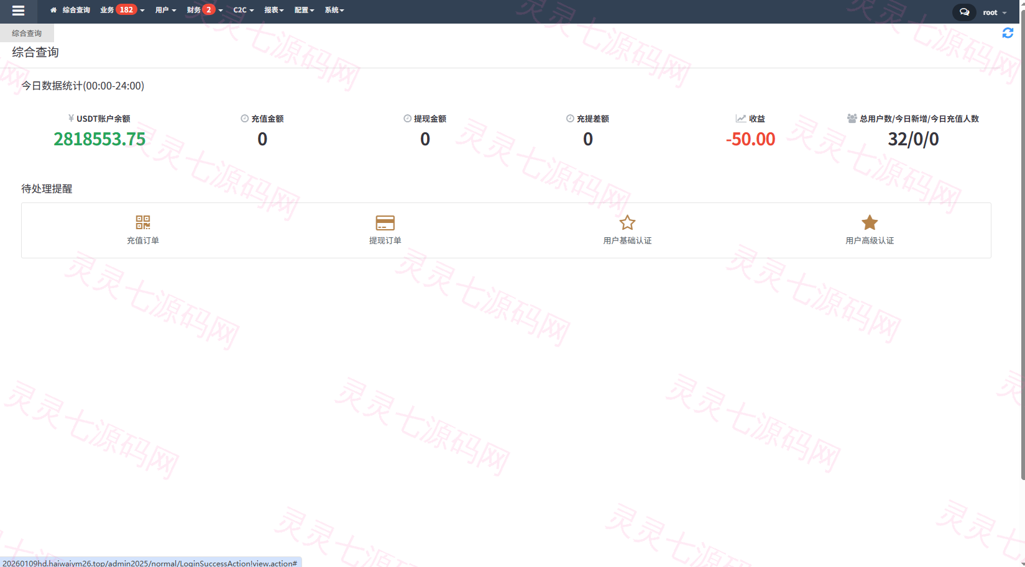Viewport: 1025px width, 567px height.
Task: Click the 提现订单 label
Action: click(x=385, y=241)
